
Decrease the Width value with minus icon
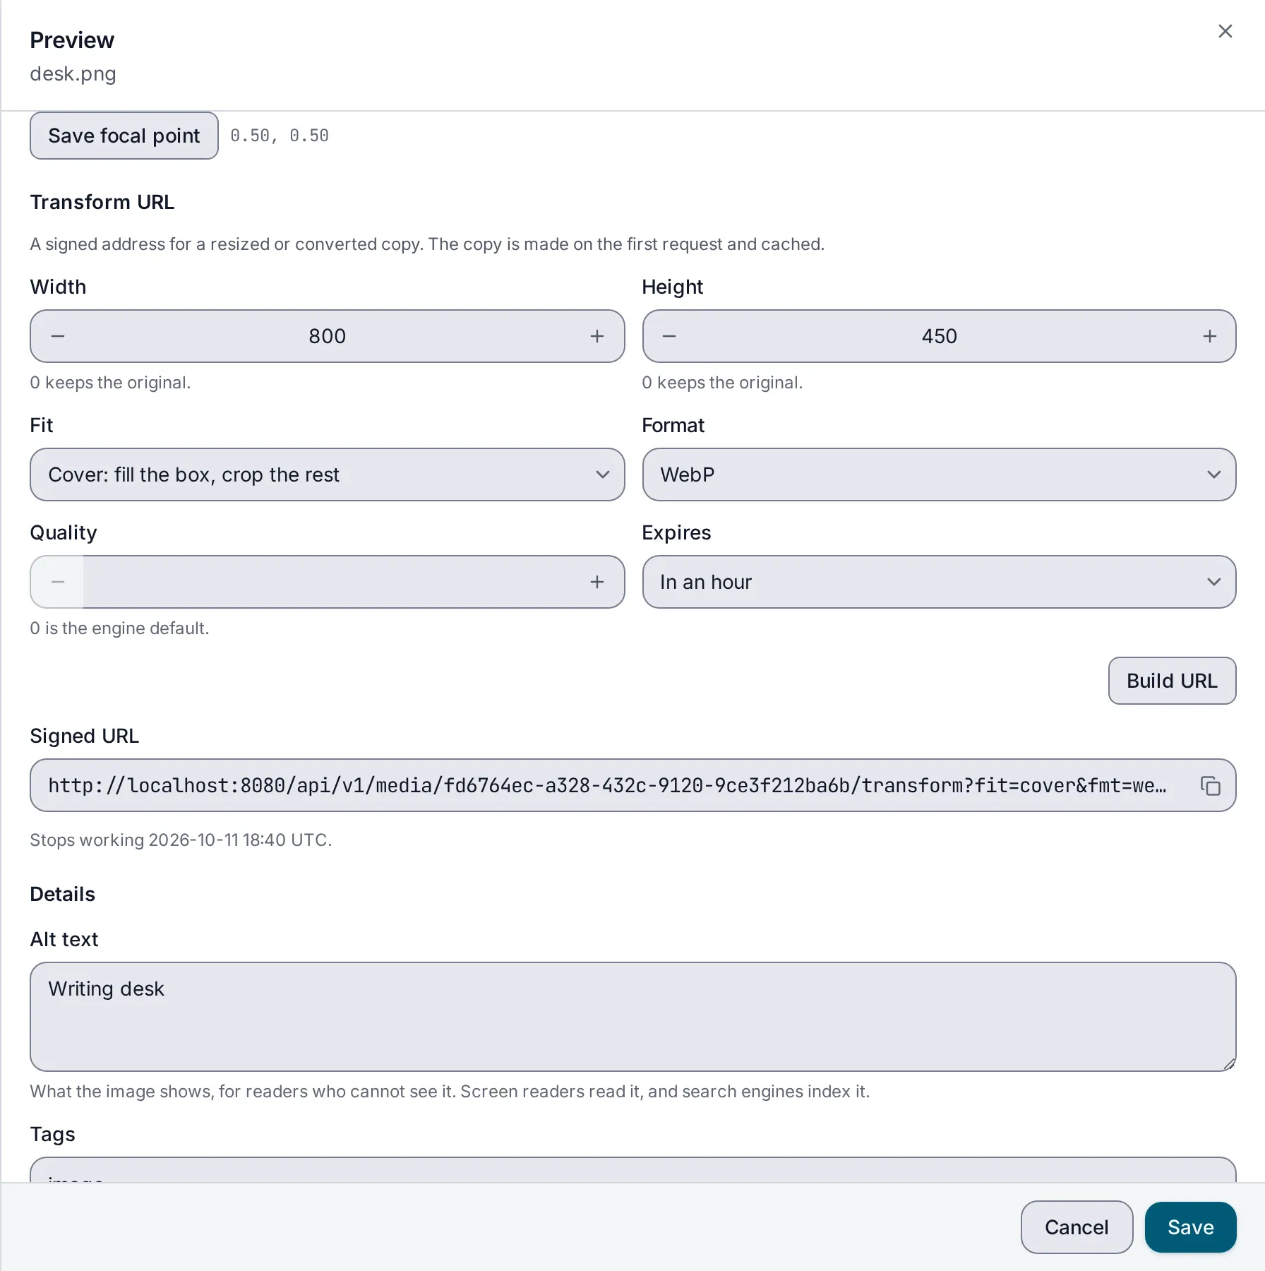coord(58,336)
